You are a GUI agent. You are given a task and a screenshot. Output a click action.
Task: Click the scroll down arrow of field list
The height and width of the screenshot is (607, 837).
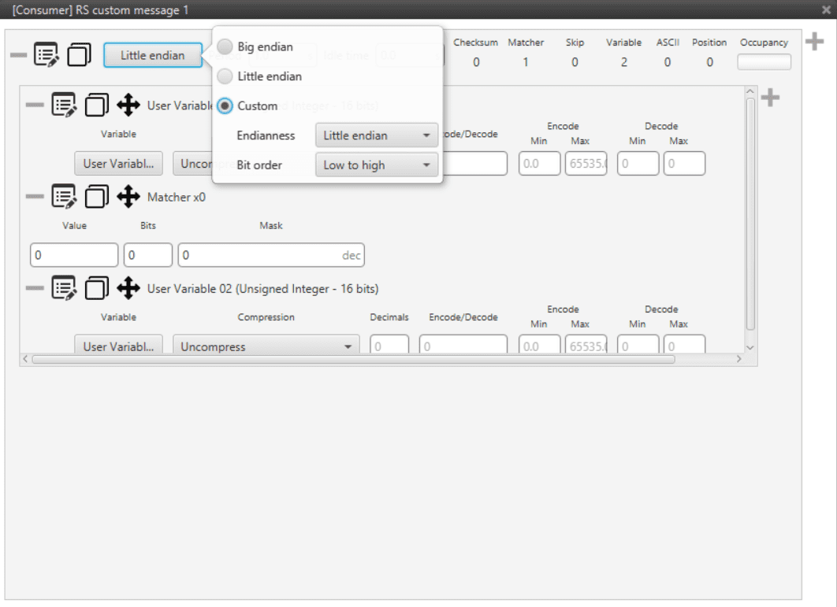tap(750, 348)
